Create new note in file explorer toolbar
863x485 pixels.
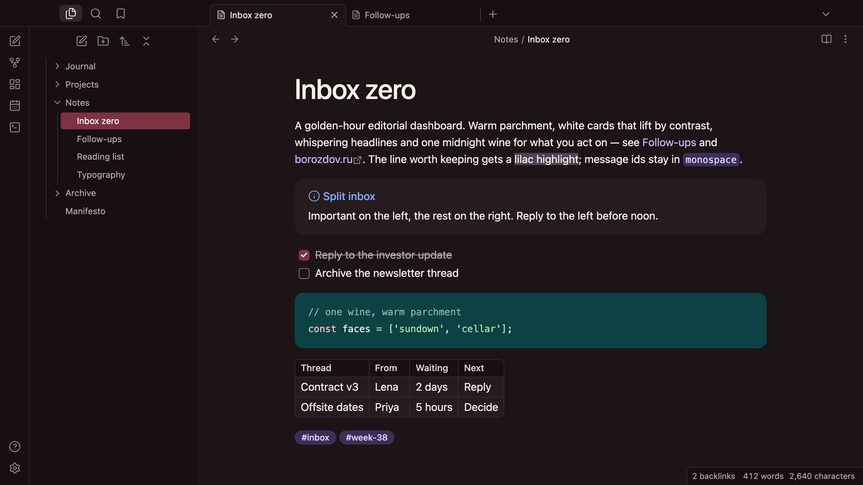82,41
